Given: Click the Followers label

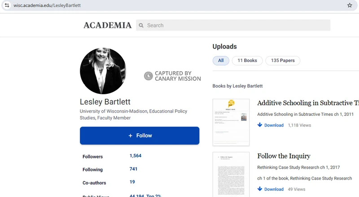Looking at the screenshot, I should 92,157.
